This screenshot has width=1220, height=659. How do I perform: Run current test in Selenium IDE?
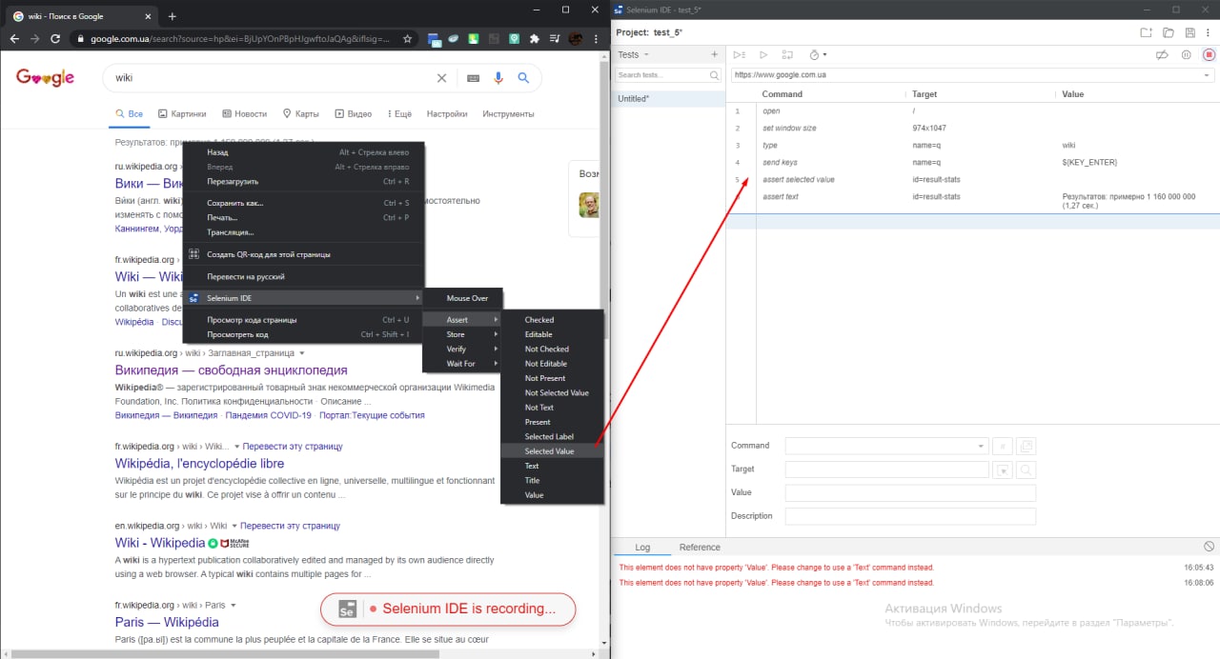pos(763,55)
